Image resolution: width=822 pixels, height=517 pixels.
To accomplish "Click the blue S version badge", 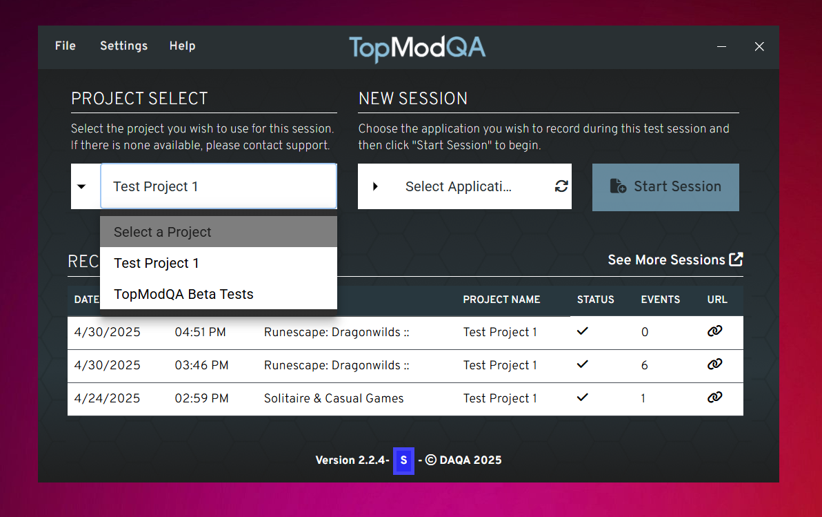I will click(403, 460).
